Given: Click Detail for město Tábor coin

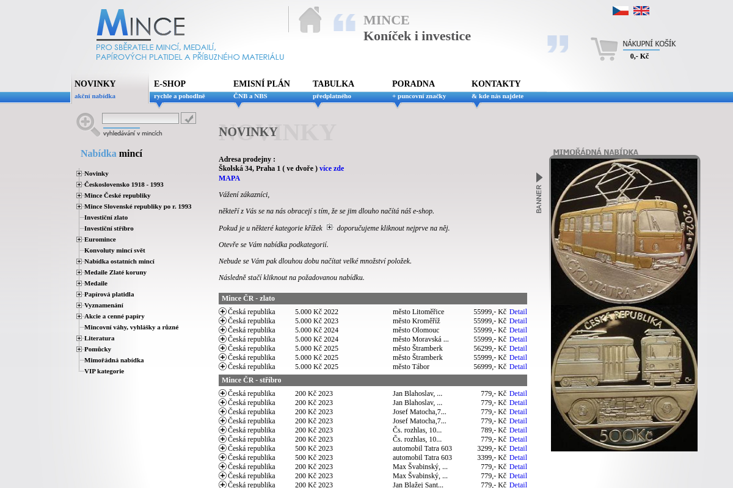Looking at the screenshot, I should point(518,367).
